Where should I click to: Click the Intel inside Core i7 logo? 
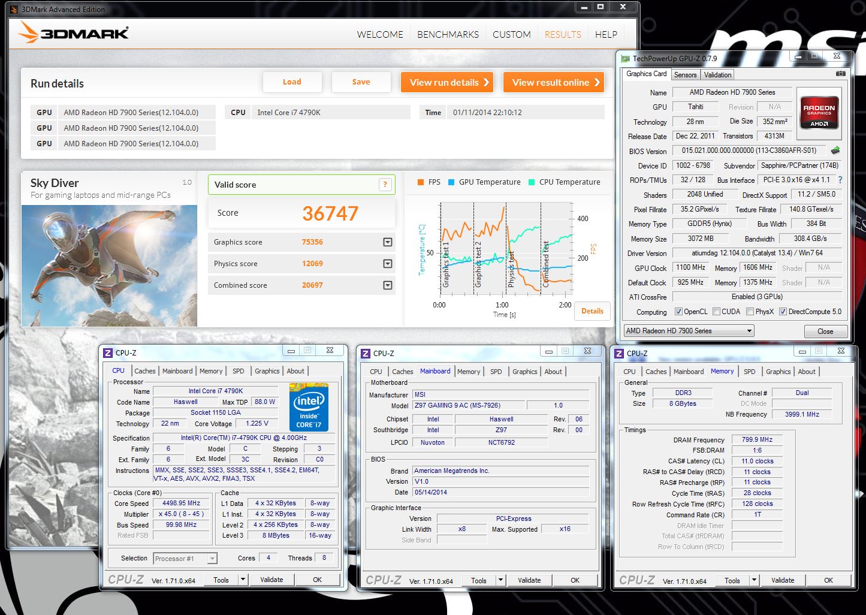309,407
